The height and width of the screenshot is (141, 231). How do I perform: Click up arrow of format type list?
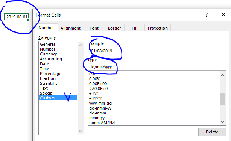[222, 75]
